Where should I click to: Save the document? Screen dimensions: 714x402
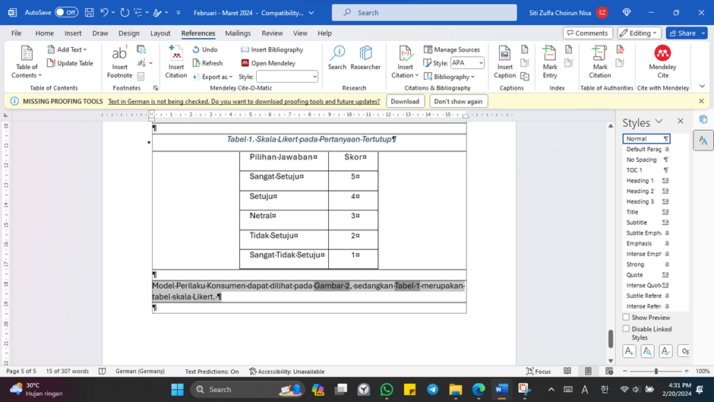90,13
